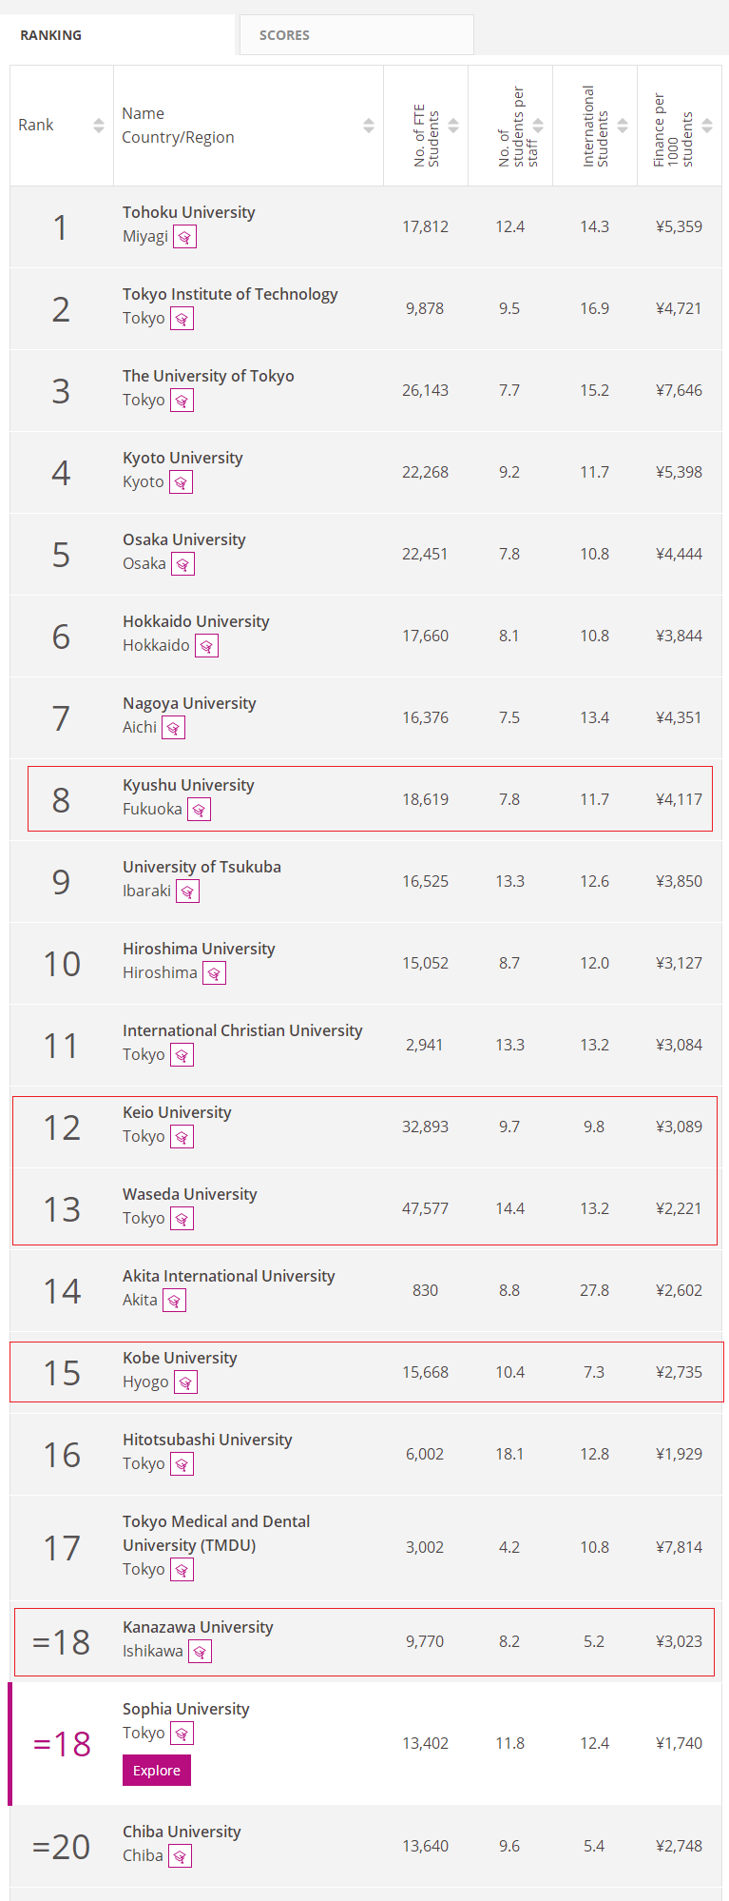Switch to the Scores tab

(x=284, y=35)
